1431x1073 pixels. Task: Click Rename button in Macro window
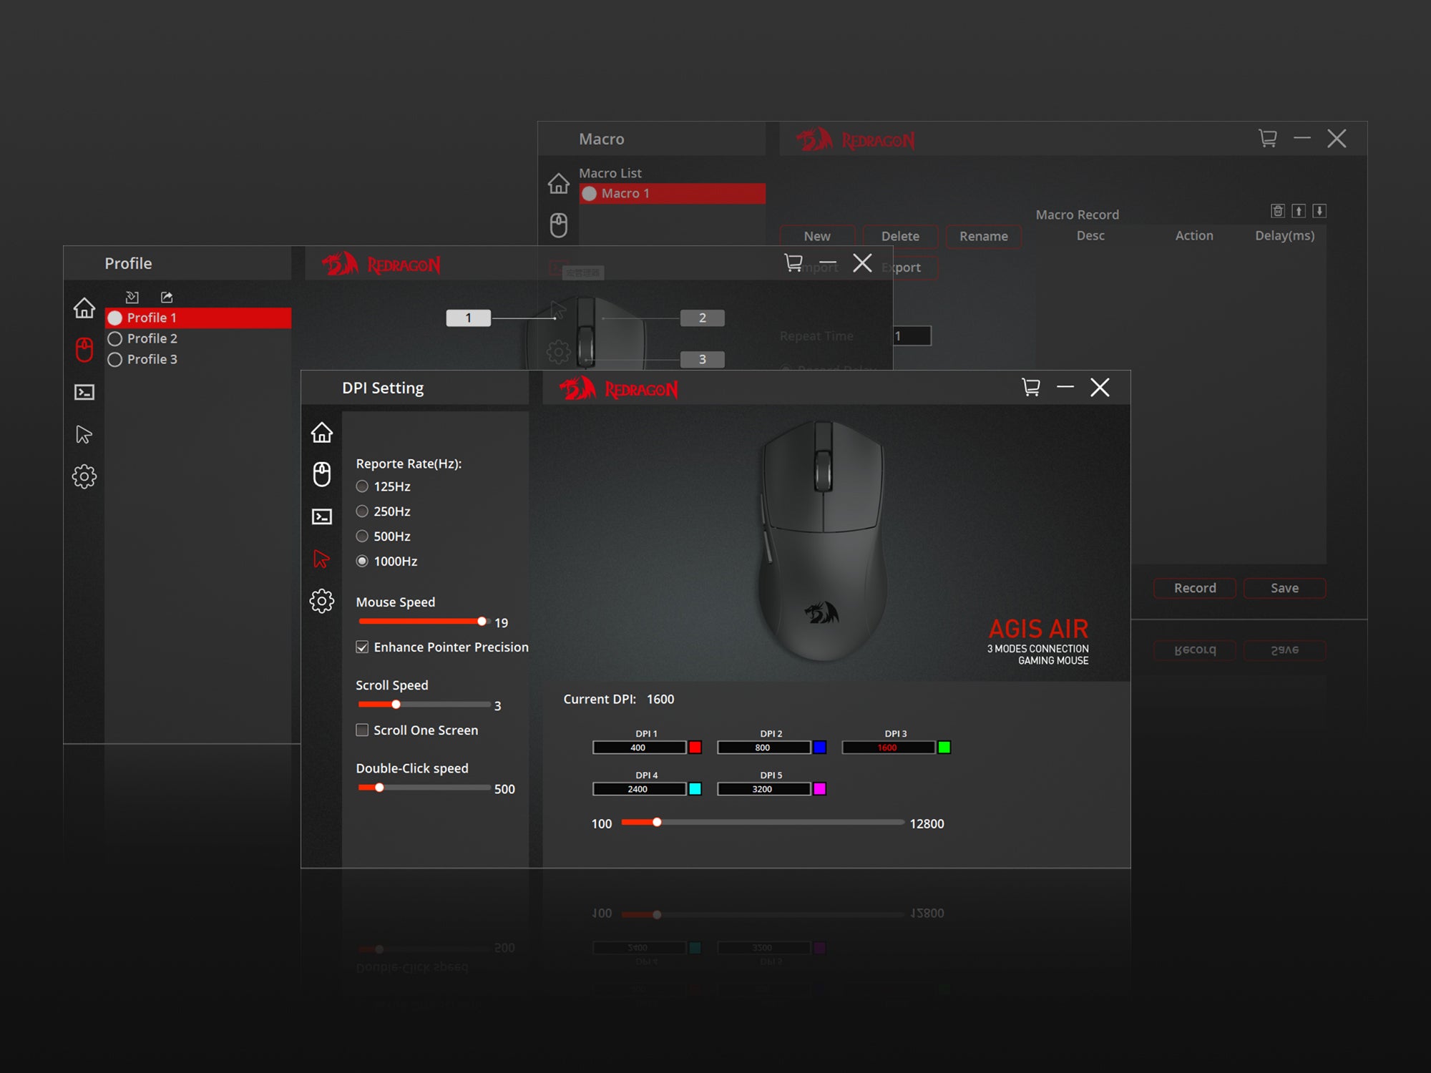coord(984,236)
